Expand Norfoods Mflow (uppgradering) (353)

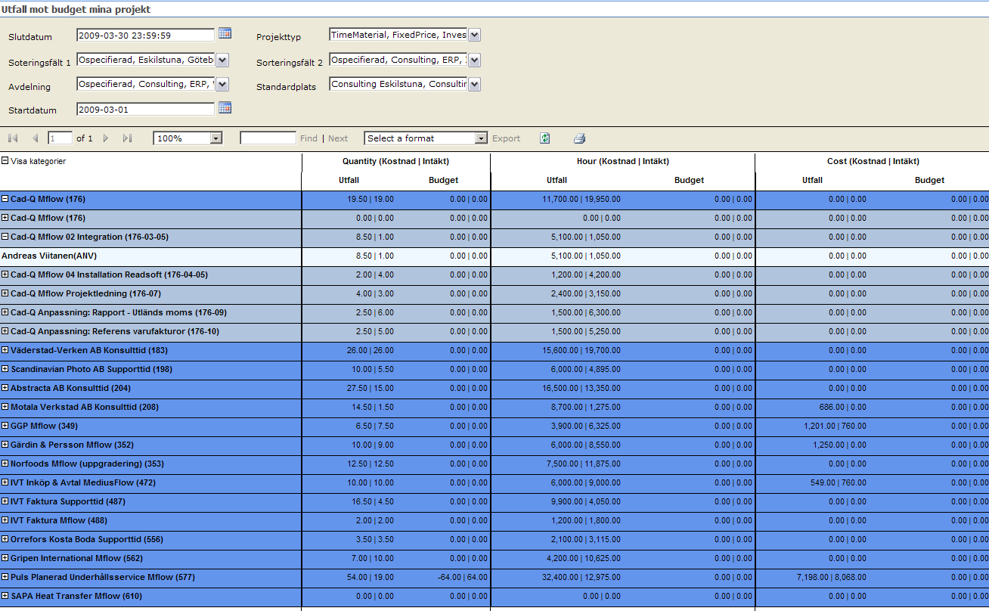5,464
